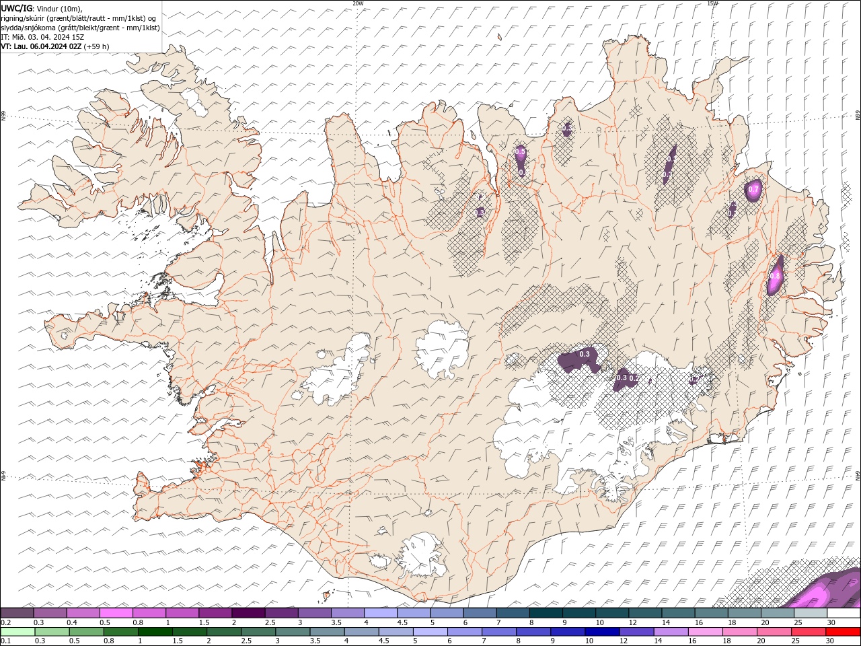Viewport: 861px width, 646px height.
Task: Click the dark teal upper swatch between 8 and 9
Action: 545,613
